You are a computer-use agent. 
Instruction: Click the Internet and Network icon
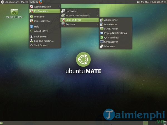(x=63, y=15)
